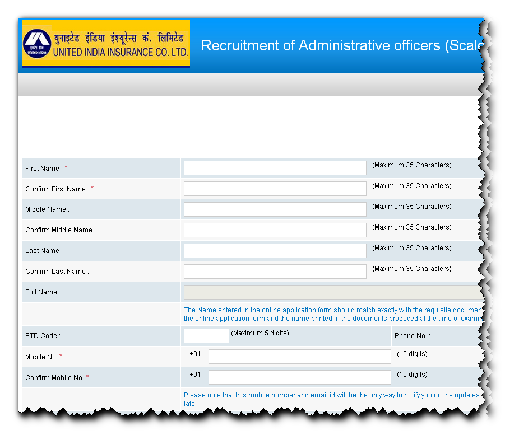Click the greyed-out Full Name field
The height and width of the screenshot is (435, 505).
pos(331,292)
